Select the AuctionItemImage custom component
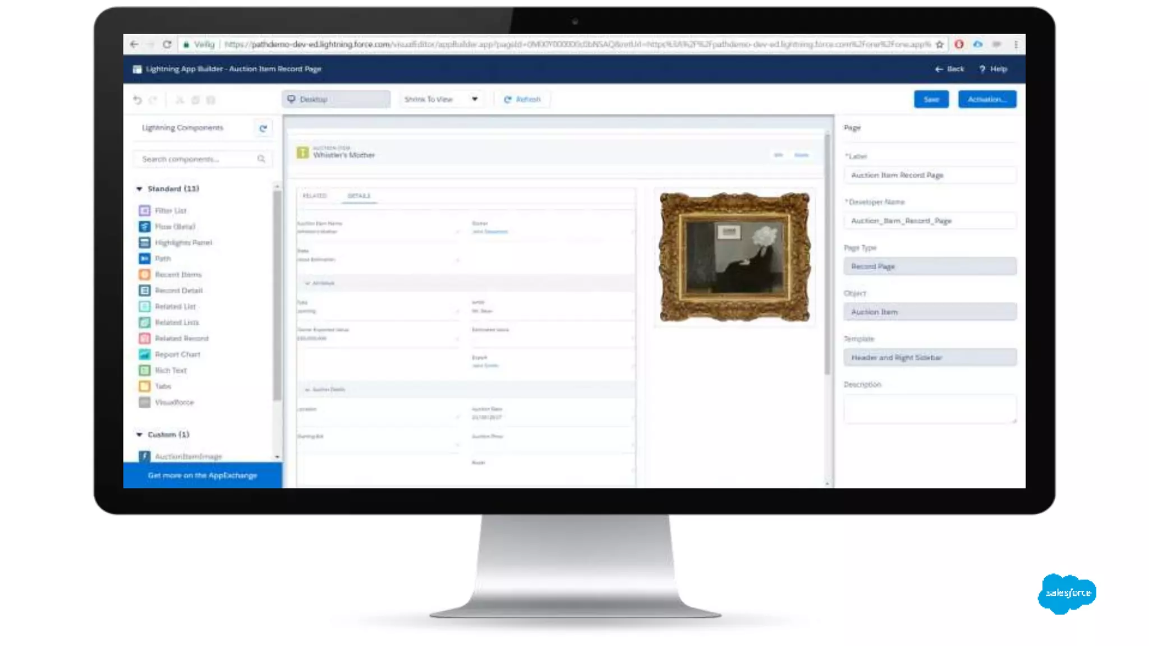1149x646 pixels. pos(181,456)
